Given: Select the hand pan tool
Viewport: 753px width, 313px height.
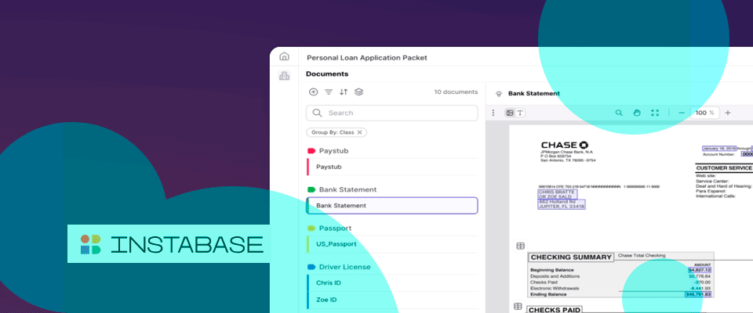Looking at the screenshot, I should [637, 113].
